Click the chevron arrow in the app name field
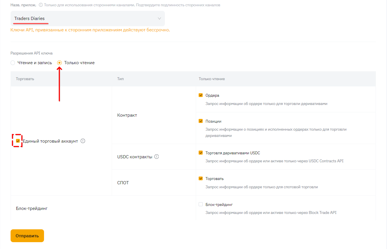The width and height of the screenshot is (387, 249). [x=159, y=19]
